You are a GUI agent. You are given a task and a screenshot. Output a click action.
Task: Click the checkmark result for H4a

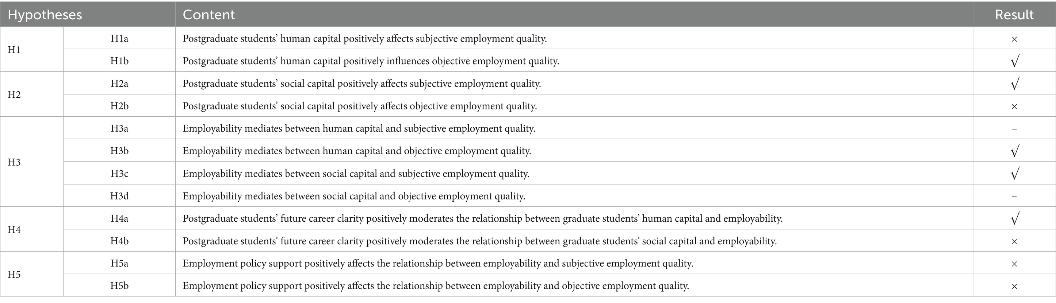[1015, 219]
